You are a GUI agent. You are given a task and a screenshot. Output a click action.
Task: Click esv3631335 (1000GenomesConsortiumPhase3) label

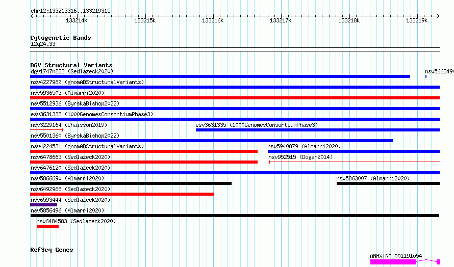257,125
